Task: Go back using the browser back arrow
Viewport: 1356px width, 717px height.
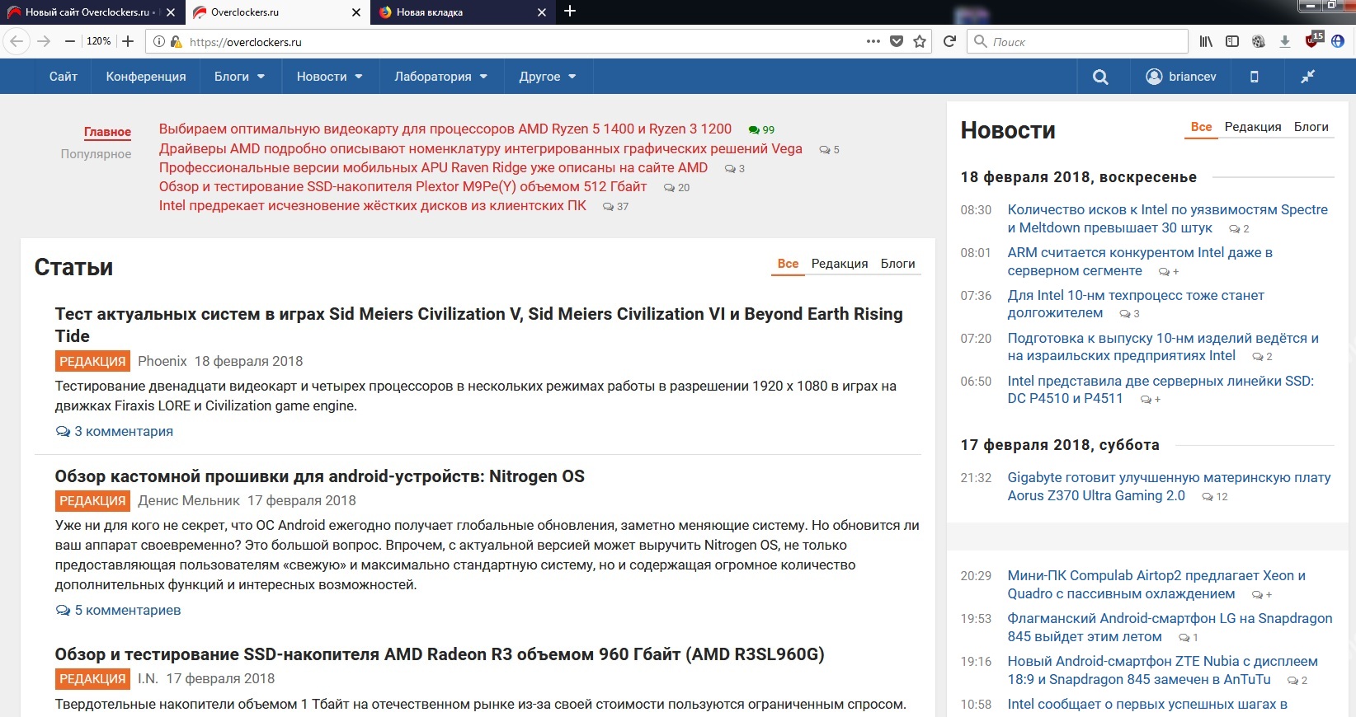Action: pyautogui.click(x=16, y=41)
